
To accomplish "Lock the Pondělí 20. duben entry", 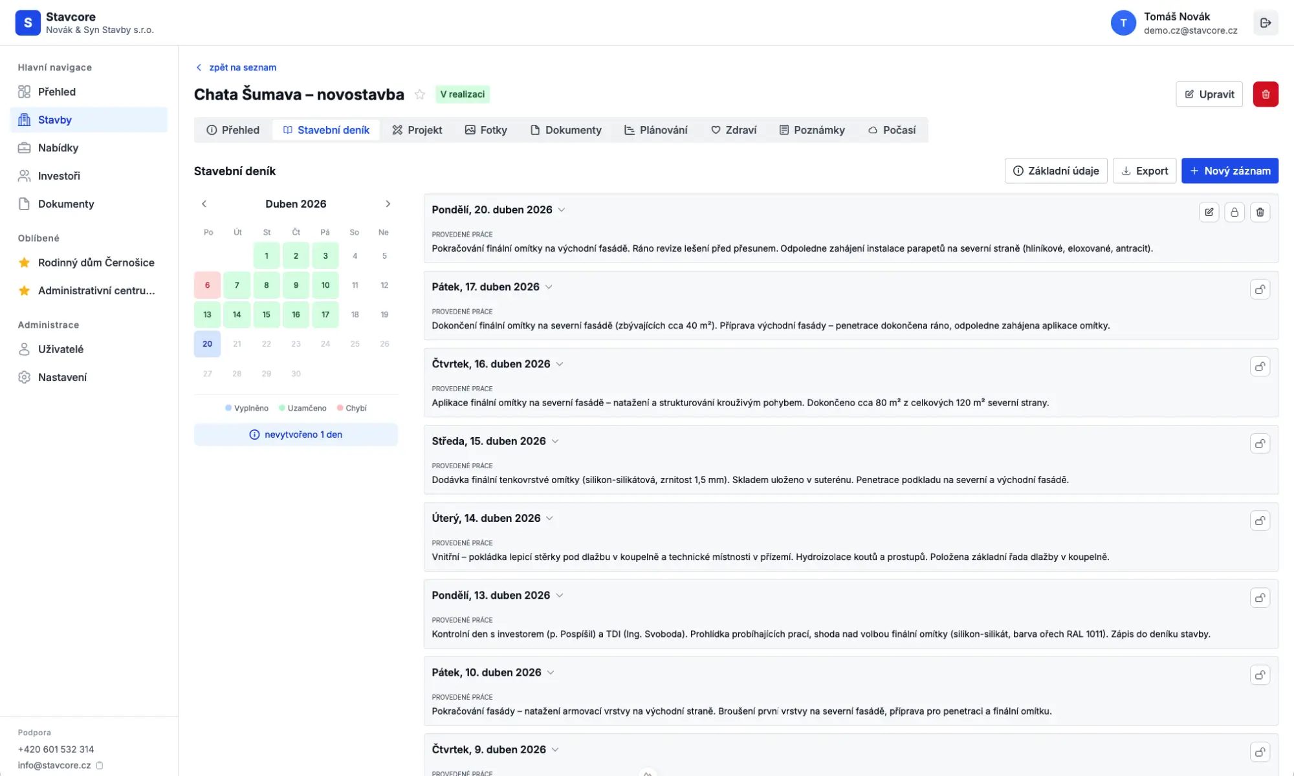I will 1234,212.
